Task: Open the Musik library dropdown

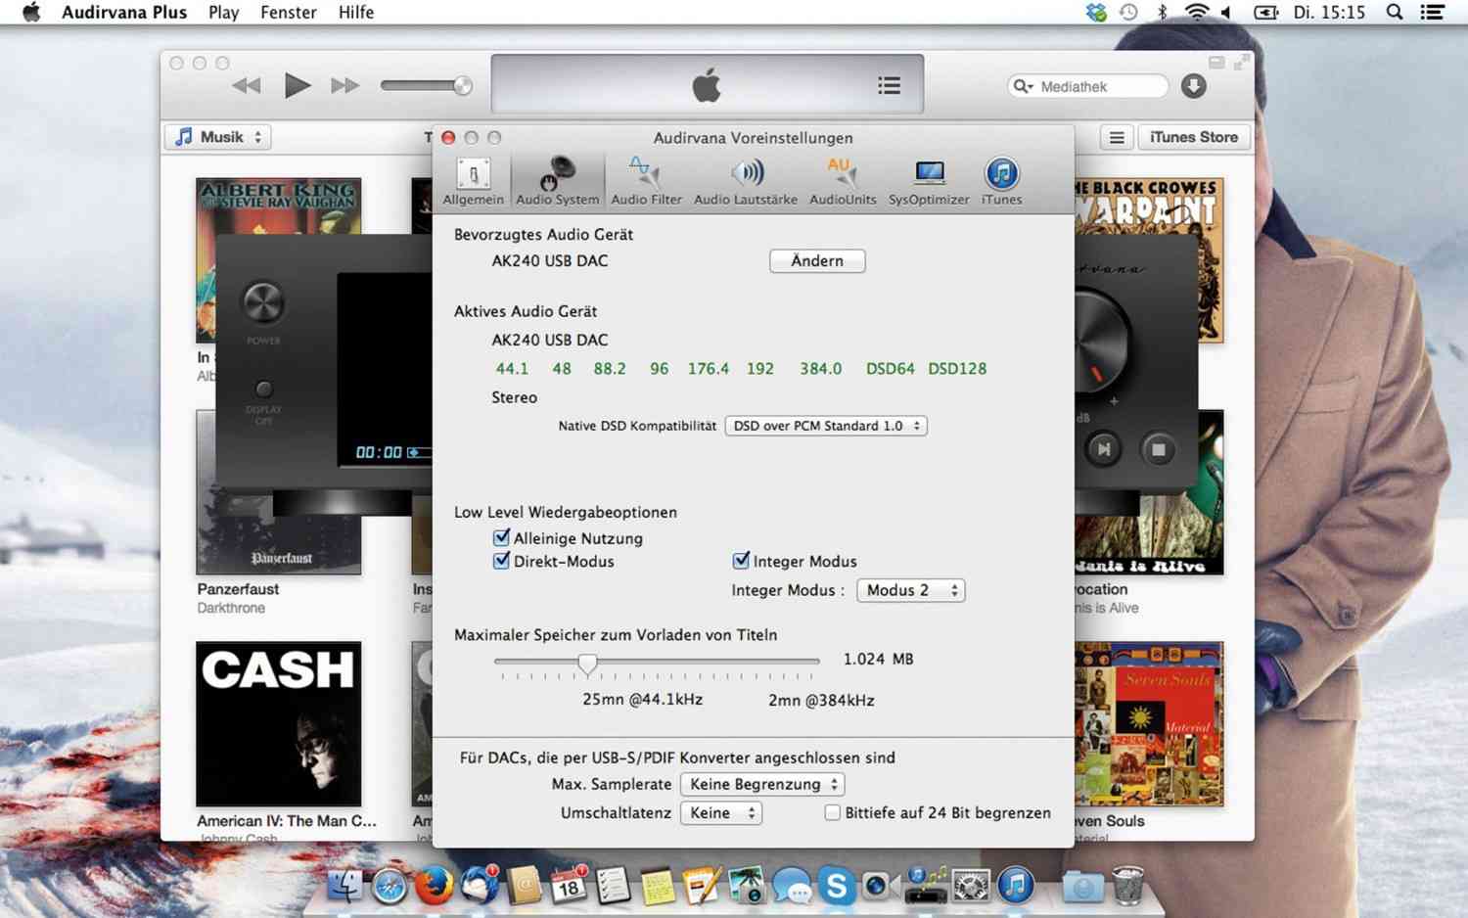Action: click(x=218, y=137)
